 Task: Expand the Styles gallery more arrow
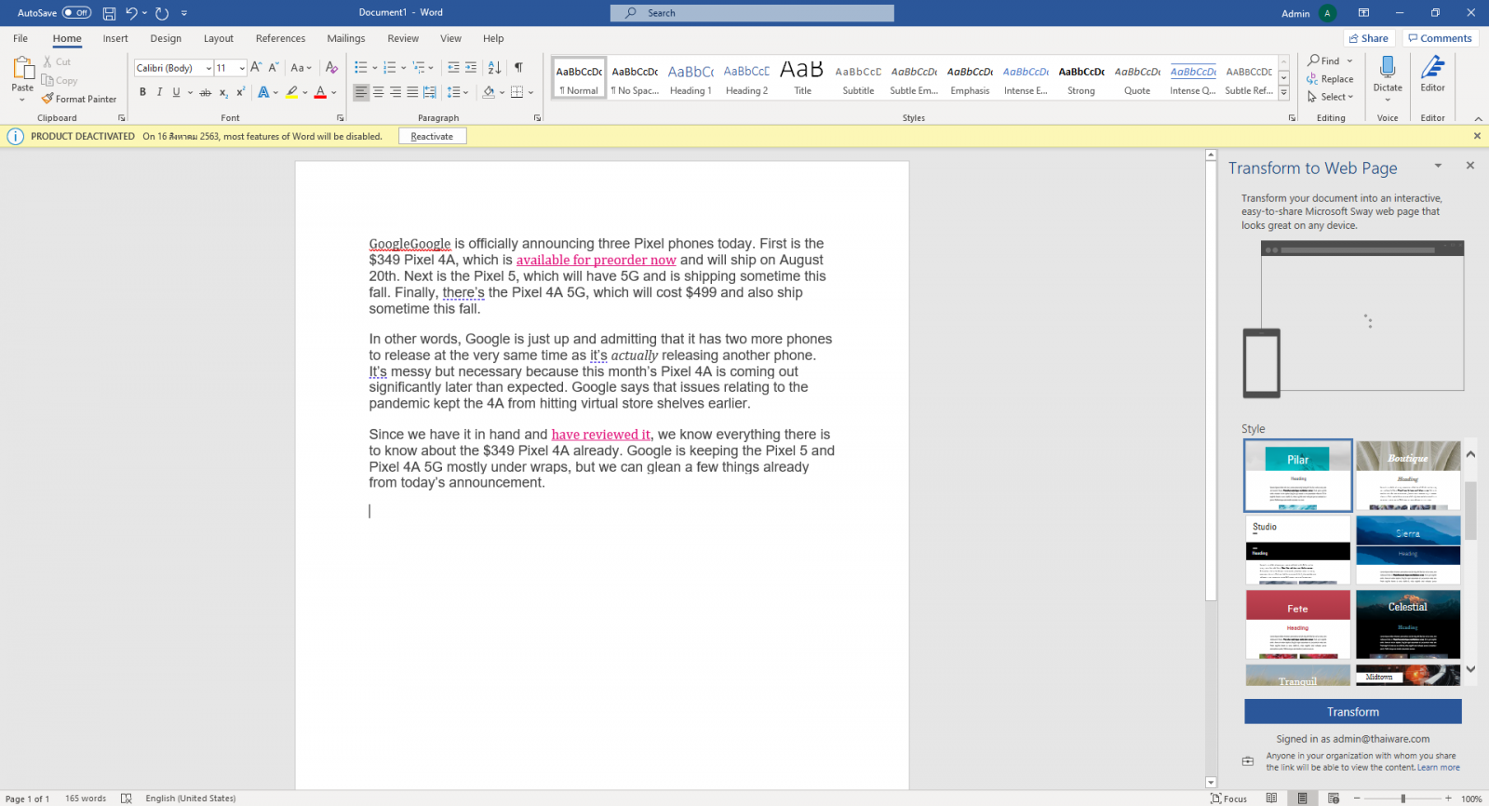[x=1283, y=93]
